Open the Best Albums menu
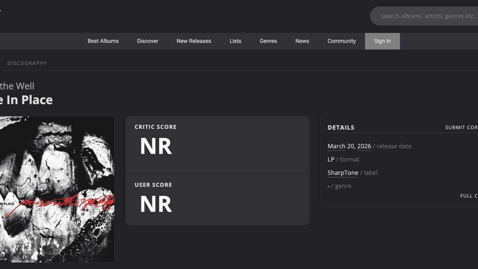This screenshot has width=478, height=269. pos(103,41)
